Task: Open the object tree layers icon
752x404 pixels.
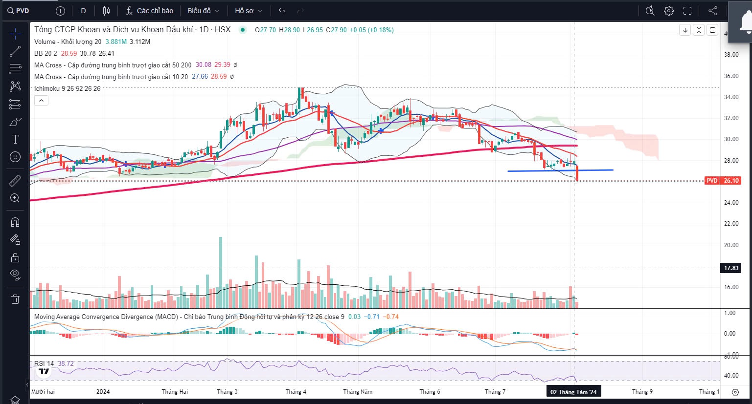Action: coord(15,400)
